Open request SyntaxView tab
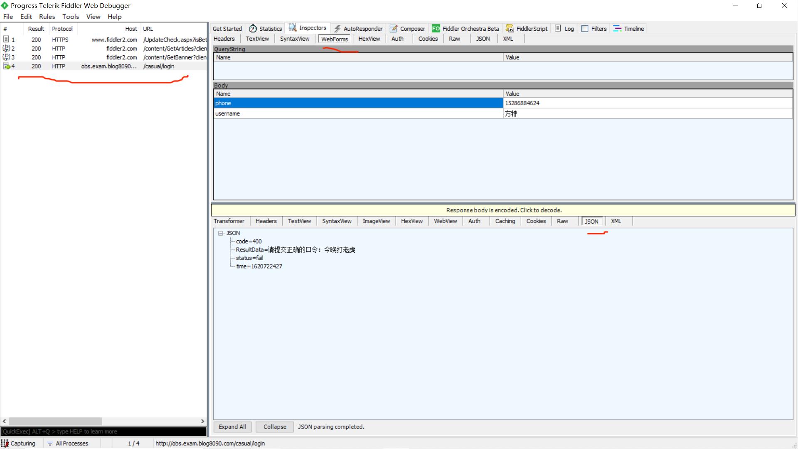Screen dimensions: 798x449 (295, 39)
